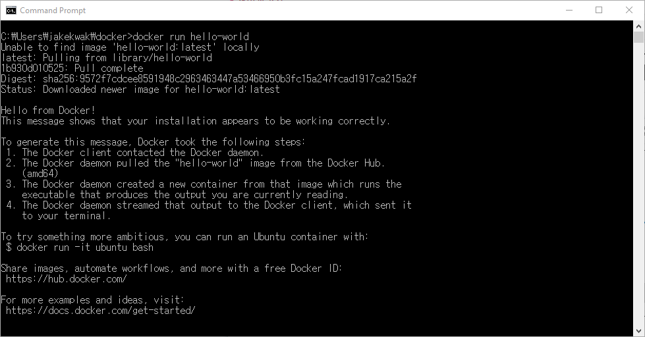The image size is (645, 337).
Task: Click the "latest: Pulling from library/hello-world" line
Action: click(106, 58)
